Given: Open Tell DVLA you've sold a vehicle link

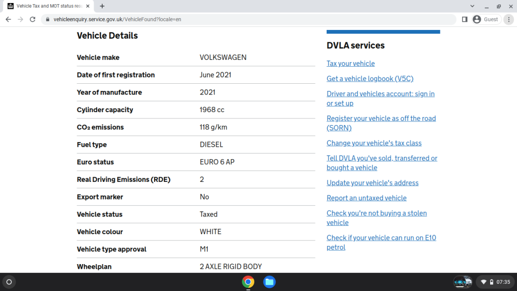Looking at the screenshot, I should pyautogui.click(x=382, y=163).
